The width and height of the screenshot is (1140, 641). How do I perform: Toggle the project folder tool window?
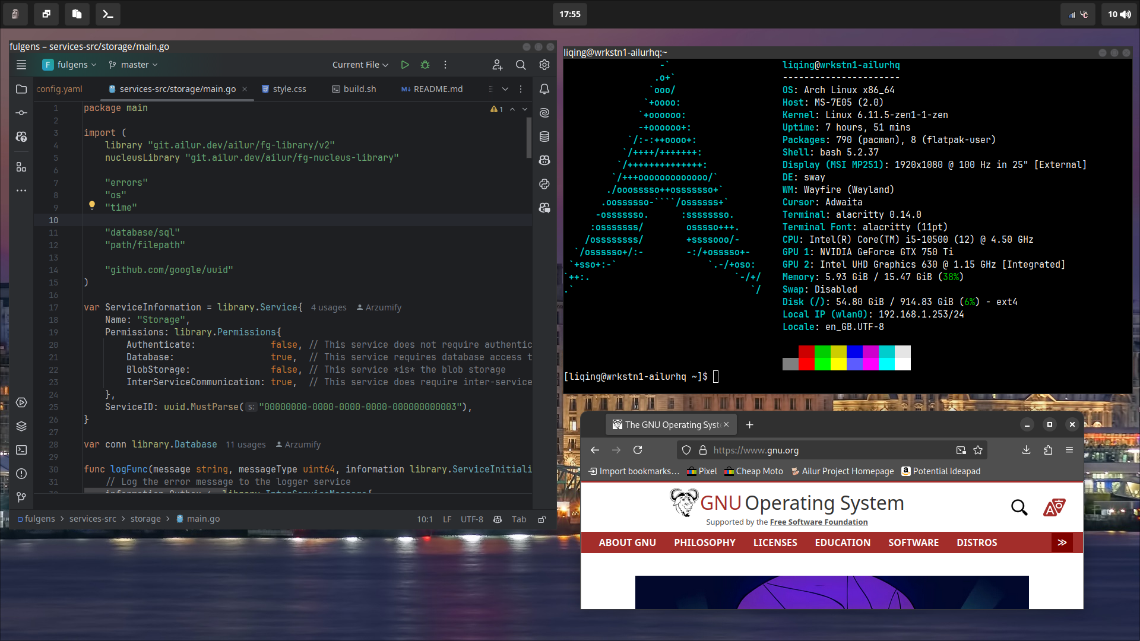[21, 89]
